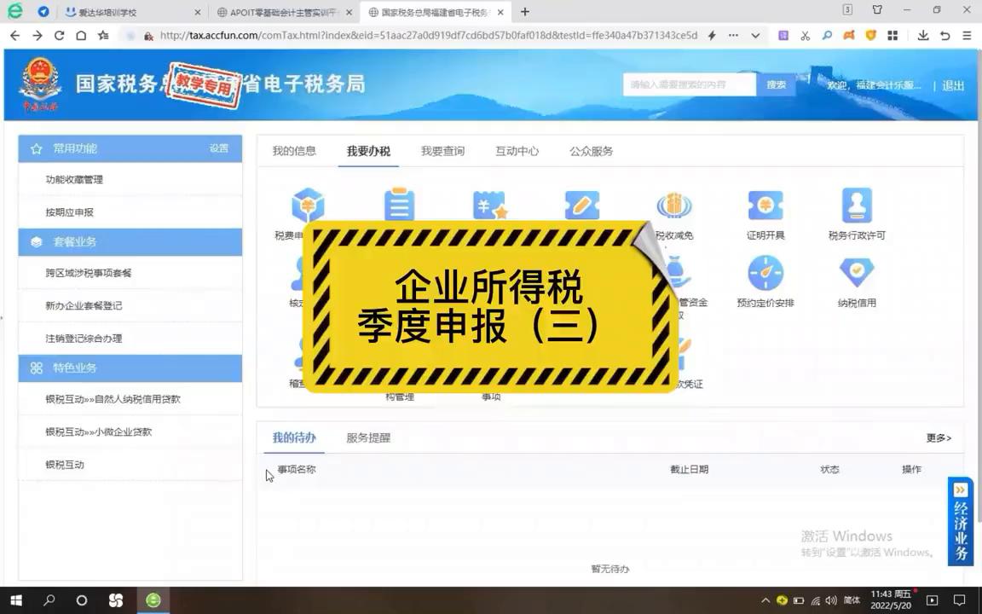
Task: Click the site search input field
Action: pyautogui.click(x=689, y=84)
